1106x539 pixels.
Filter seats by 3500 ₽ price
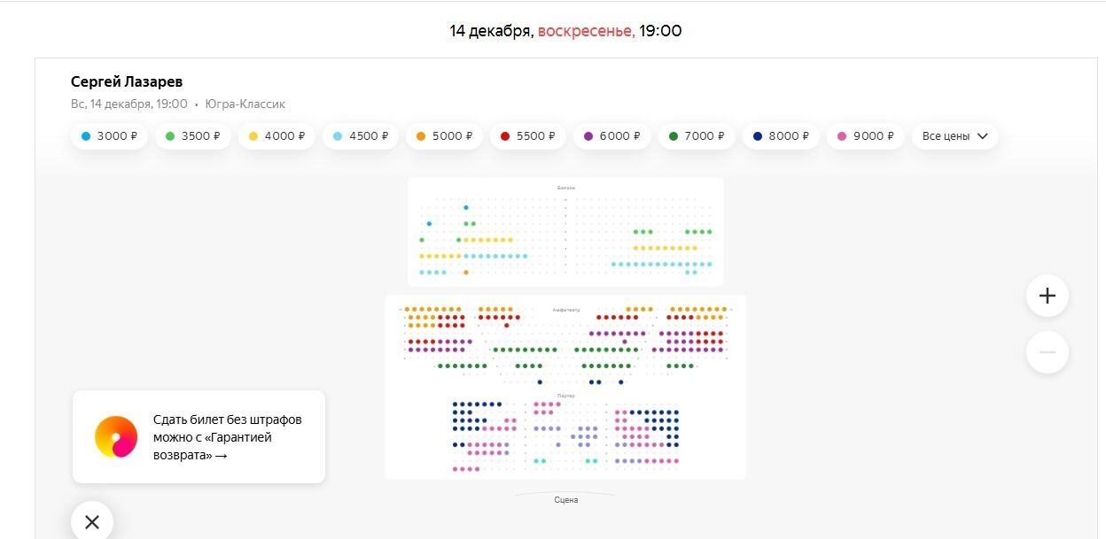[x=193, y=136]
